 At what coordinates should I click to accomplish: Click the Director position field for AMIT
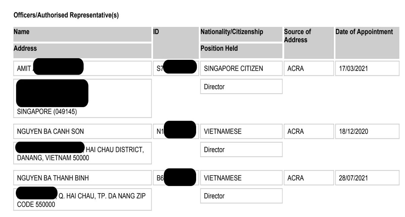(x=241, y=87)
